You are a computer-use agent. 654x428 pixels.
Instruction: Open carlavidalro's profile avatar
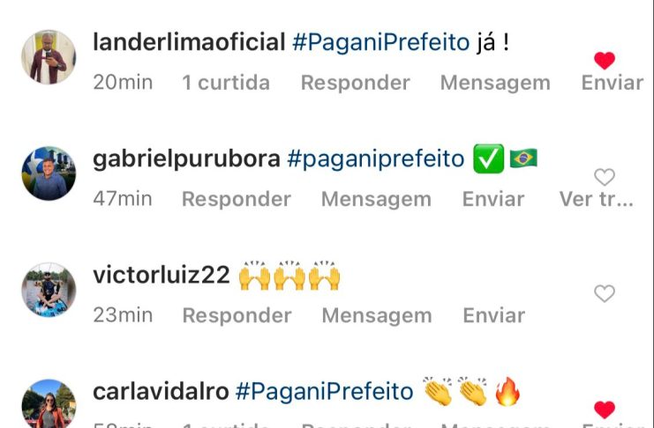(49, 404)
